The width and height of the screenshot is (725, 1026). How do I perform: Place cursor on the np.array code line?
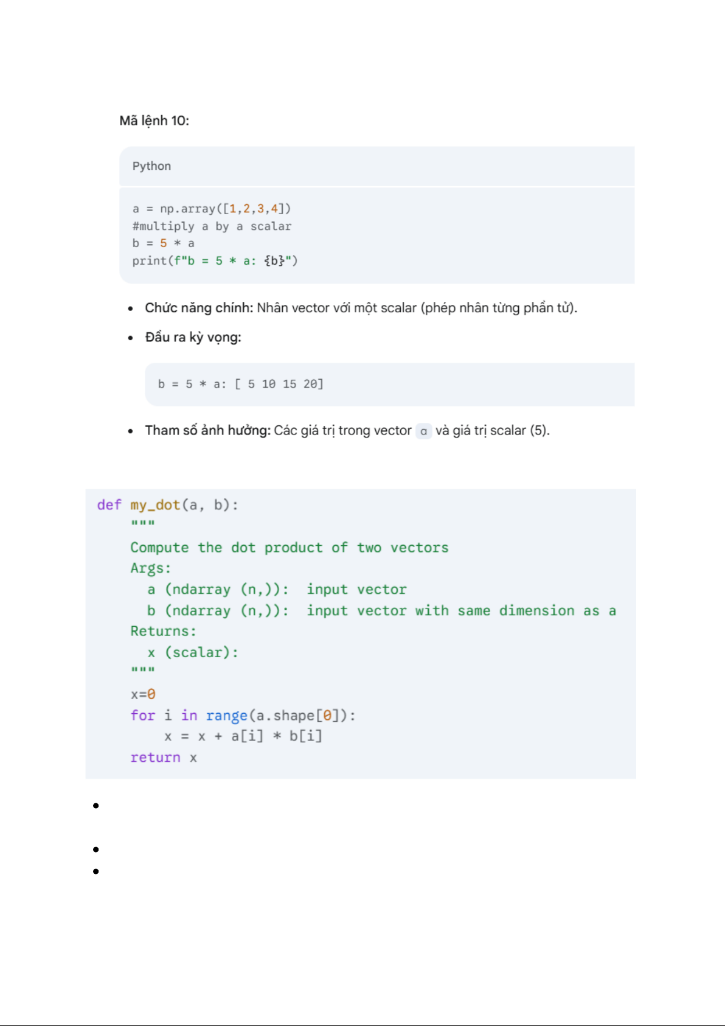click(x=212, y=209)
